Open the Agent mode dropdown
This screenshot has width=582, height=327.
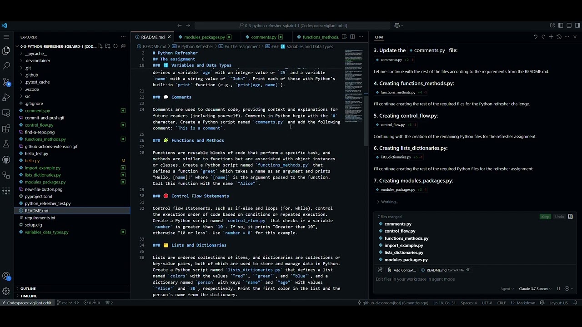pyautogui.click(x=507, y=288)
